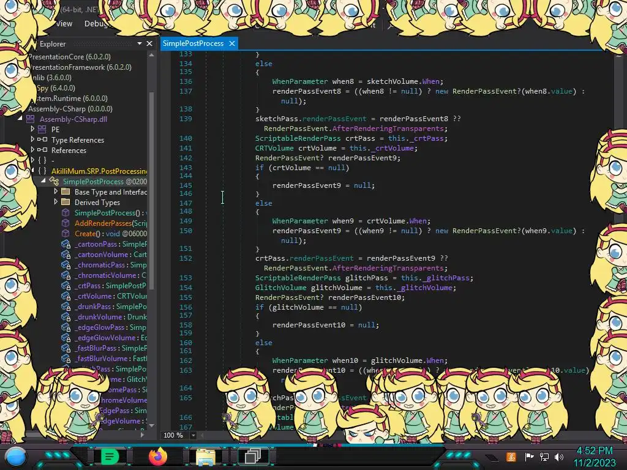This screenshot has height=470, width=627.
Task: Close the Assembly Explorer panel
Action: pyautogui.click(x=149, y=43)
